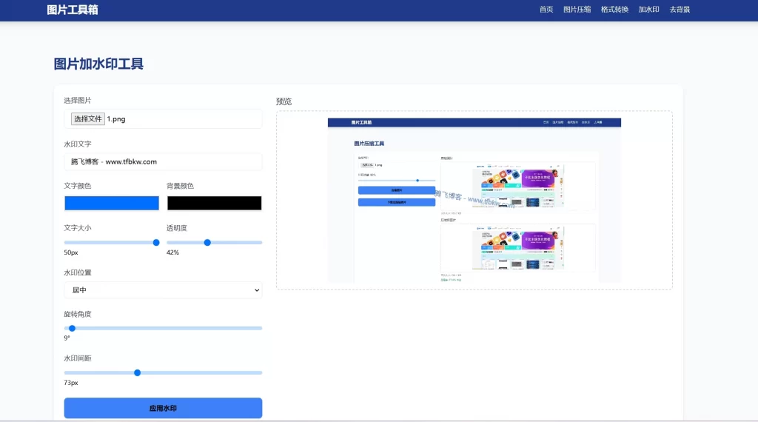Open the black 背景颜色 color picker
Screen dimensions: 758x422
click(x=214, y=203)
